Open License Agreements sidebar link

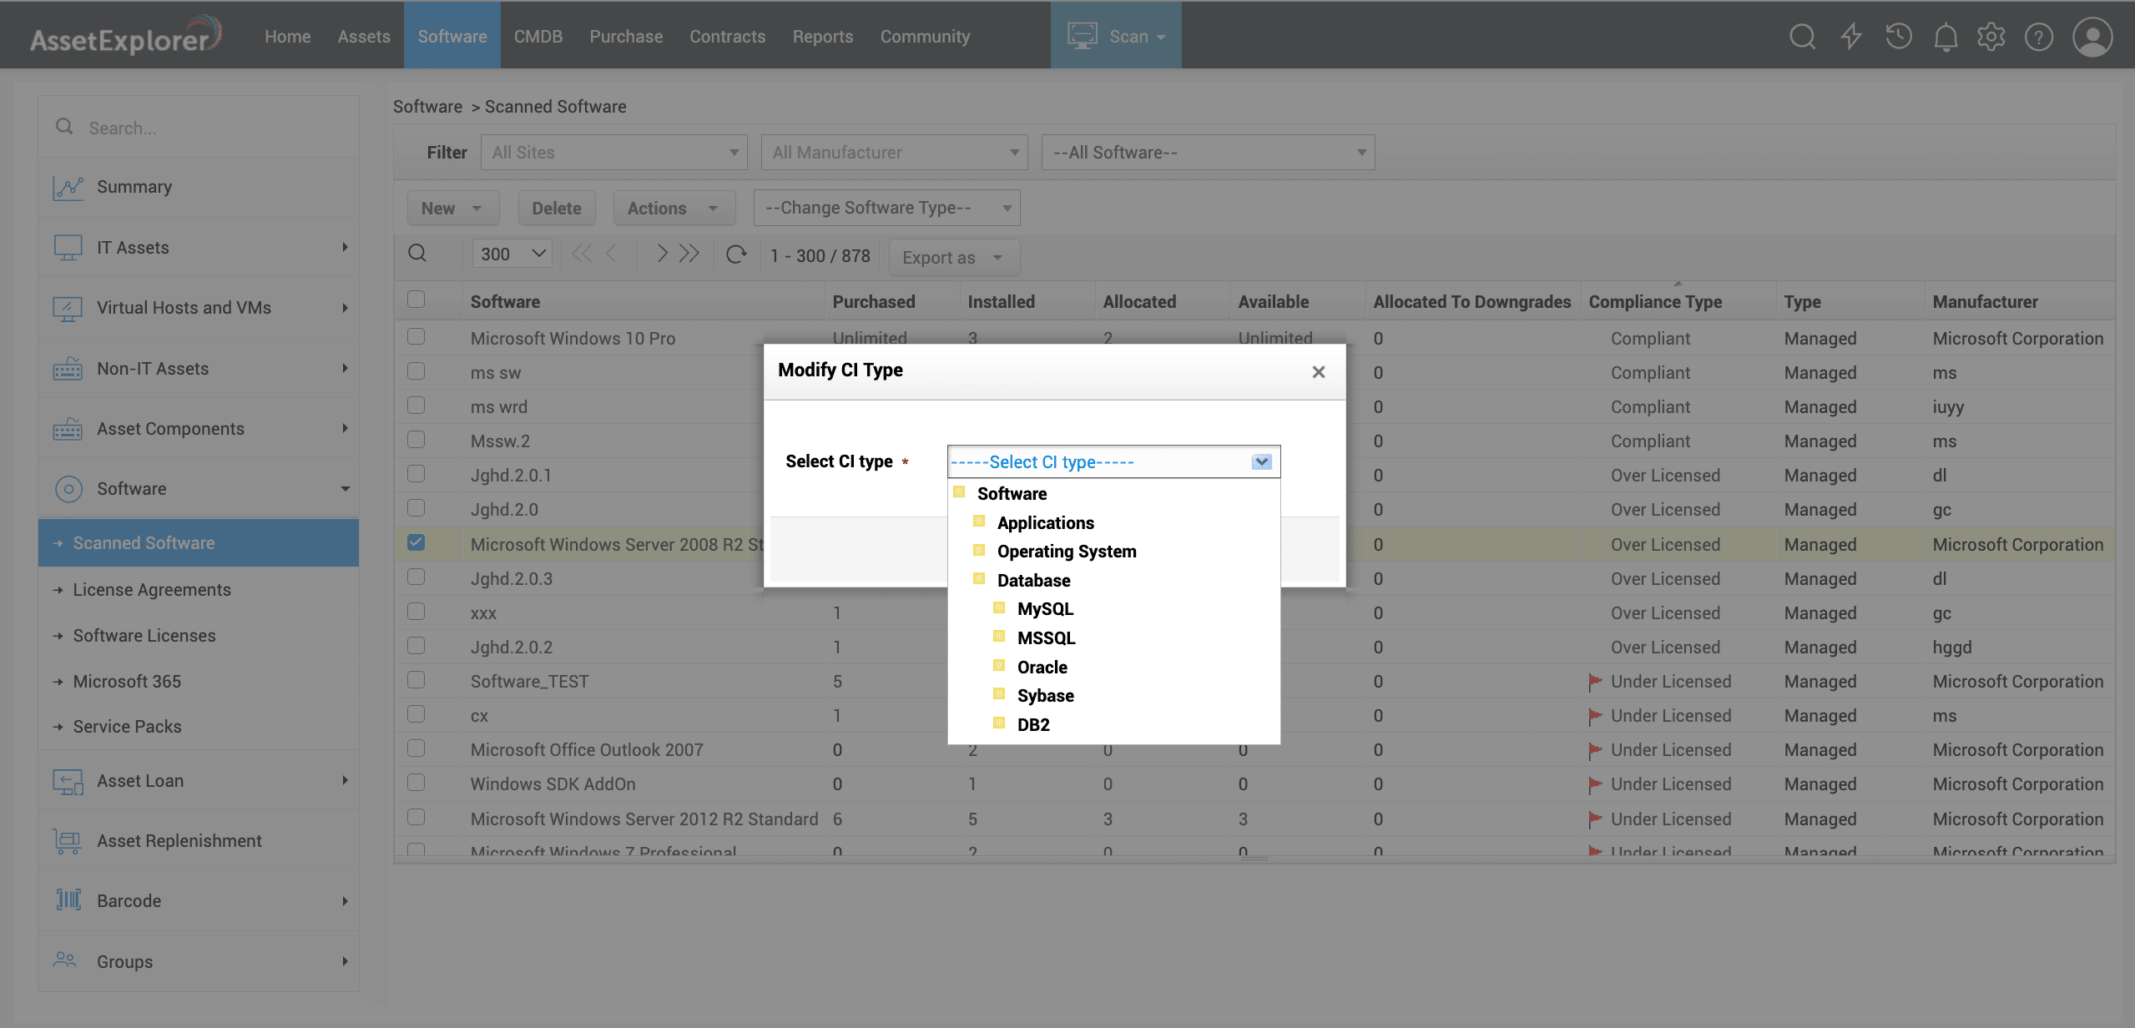(152, 590)
